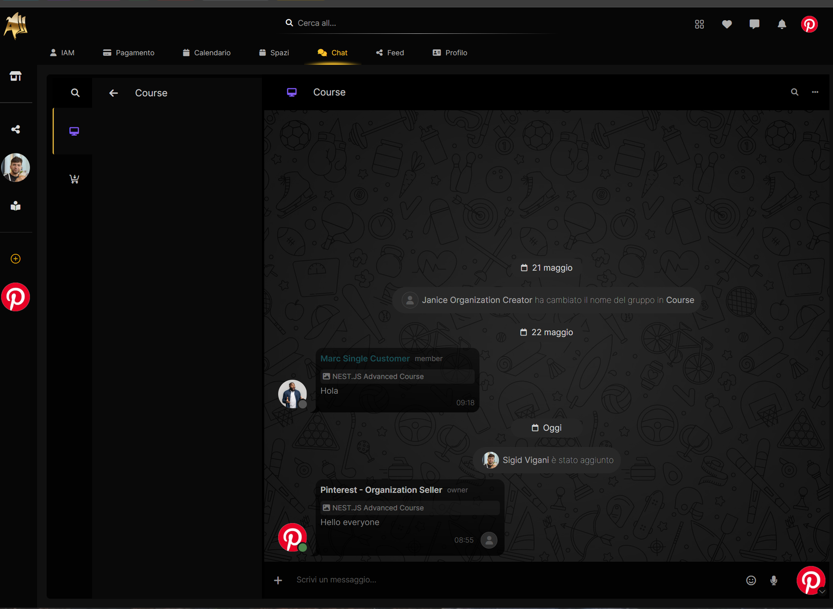
Task: Search within the Course chat
Action: click(794, 92)
